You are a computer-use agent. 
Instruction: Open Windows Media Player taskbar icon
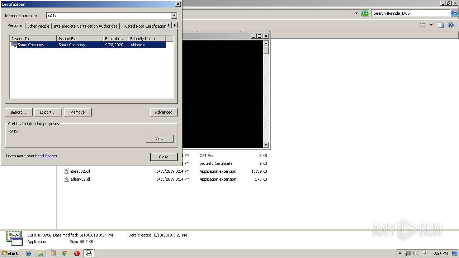click(x=53, y=253)
